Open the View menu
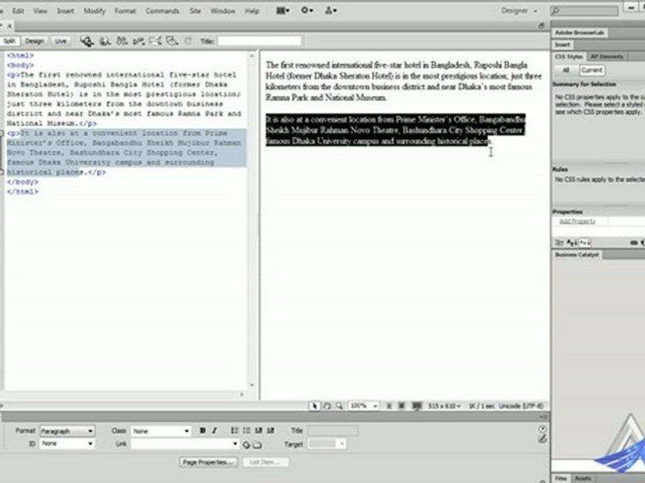Viewport: 645px width, 483px height. [x=40, y=11]
